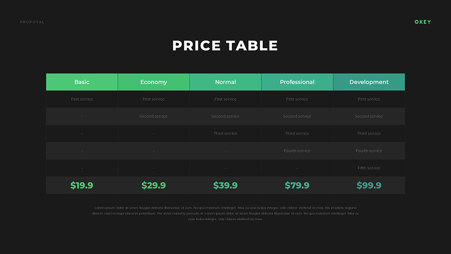
Task: Choose the $39.9 price
Action: [225, 185]
